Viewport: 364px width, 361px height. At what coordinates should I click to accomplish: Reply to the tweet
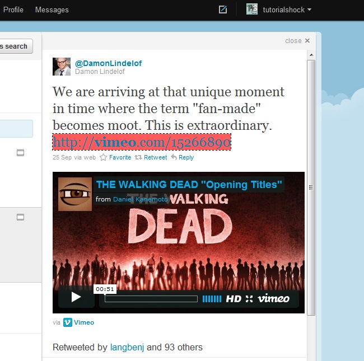[x=186, y=157]
